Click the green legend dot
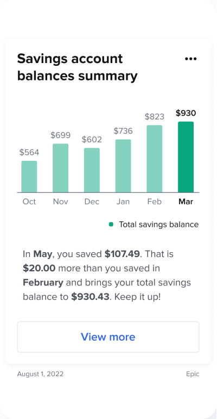Image resolution: width=217 pixels, height=419 pixels. click(x=111, y=224)
